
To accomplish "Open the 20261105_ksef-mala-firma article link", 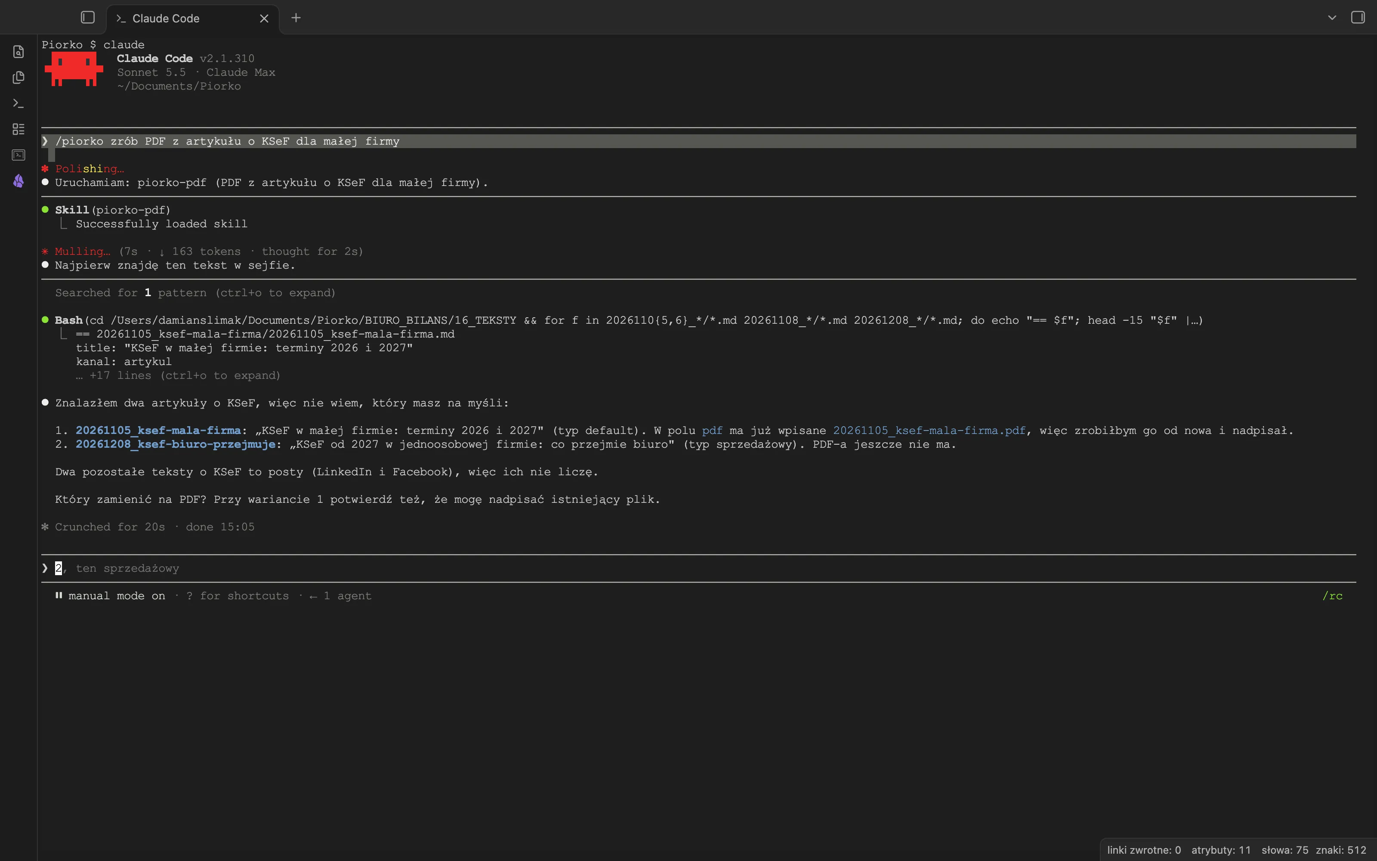I will click(158, 430).
